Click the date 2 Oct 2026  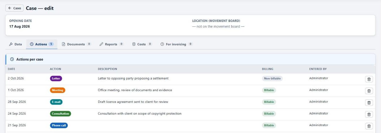16,78
